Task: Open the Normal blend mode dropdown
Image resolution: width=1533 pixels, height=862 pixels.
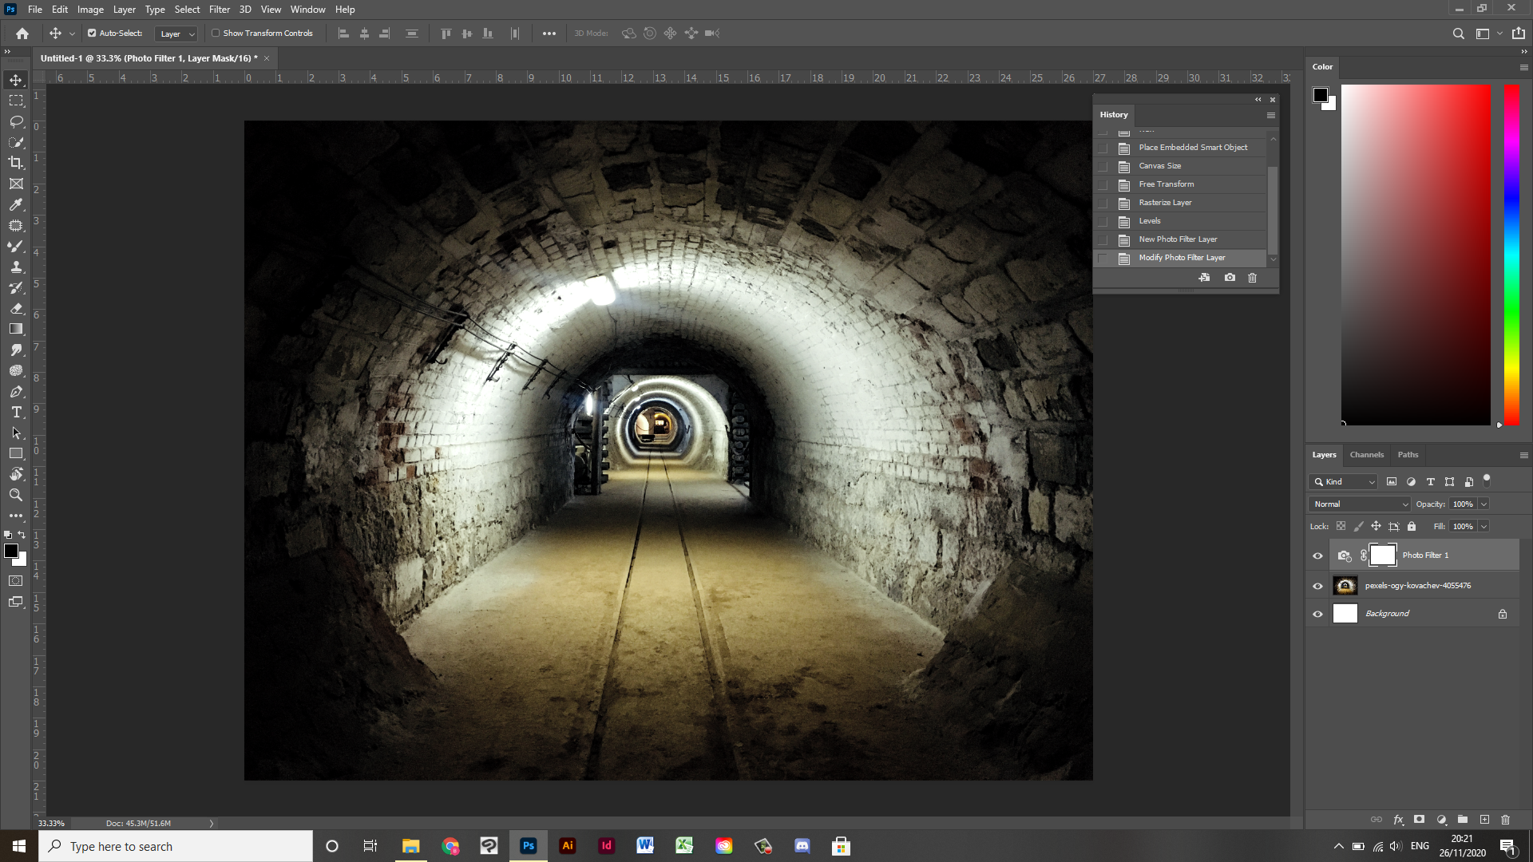Action: click(x=1361, y=504)
